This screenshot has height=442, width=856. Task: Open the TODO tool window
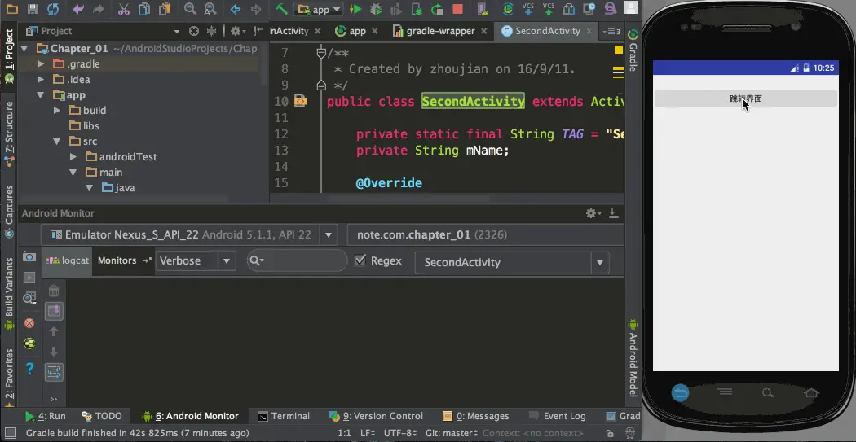(x=102, y=416)
